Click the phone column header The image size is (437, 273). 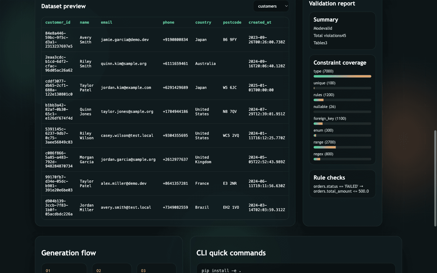pos(168,22)
